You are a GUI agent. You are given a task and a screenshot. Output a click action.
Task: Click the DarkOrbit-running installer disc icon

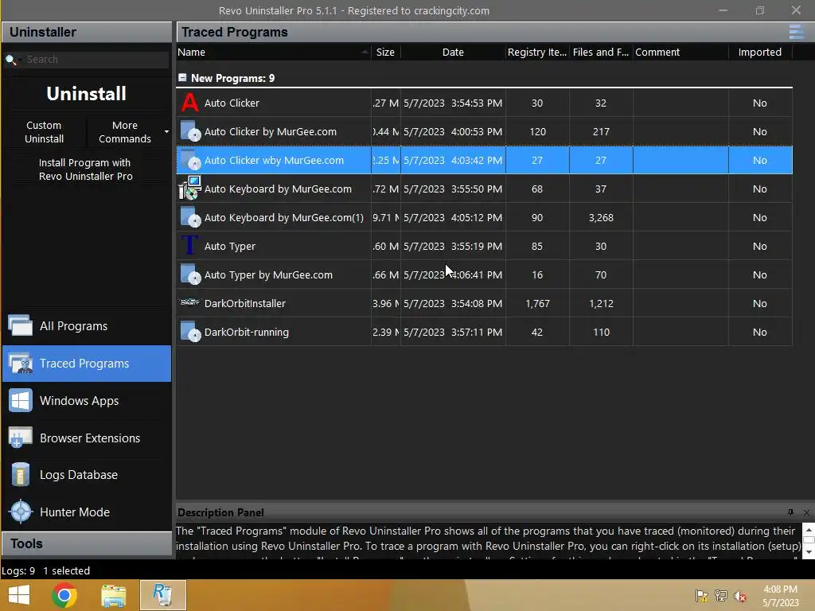(x=190, y=332)
